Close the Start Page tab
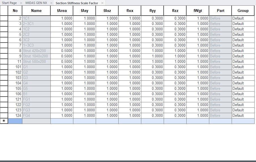This screenshot has height=162, width=256. (x=21, y=3)
